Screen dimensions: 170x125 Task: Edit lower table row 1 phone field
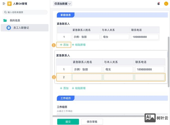click(x=150, y=69)
